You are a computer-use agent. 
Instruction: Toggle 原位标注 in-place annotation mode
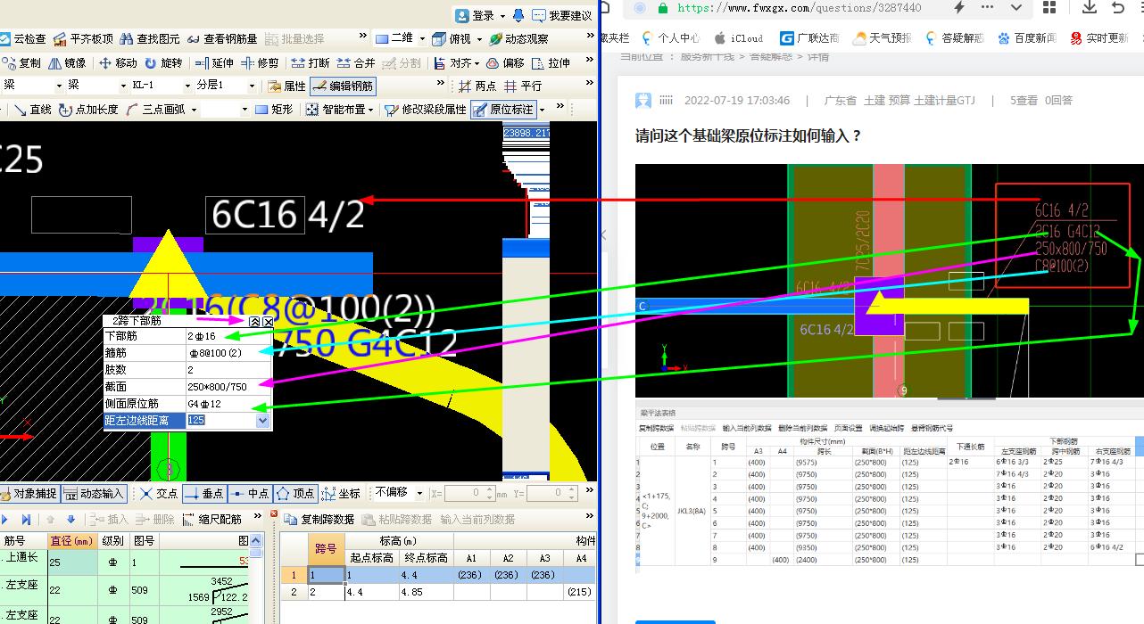[x=504, y=110]
